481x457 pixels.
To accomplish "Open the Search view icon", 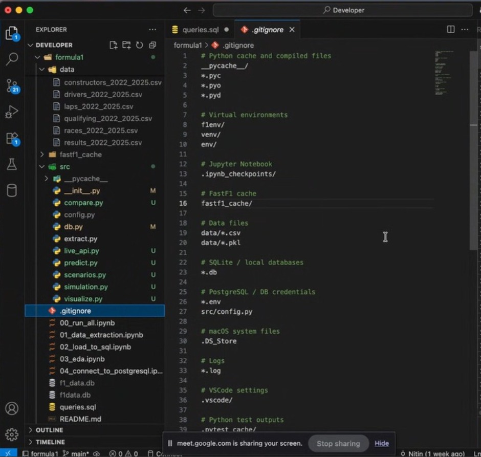I will tap(12, 59).
